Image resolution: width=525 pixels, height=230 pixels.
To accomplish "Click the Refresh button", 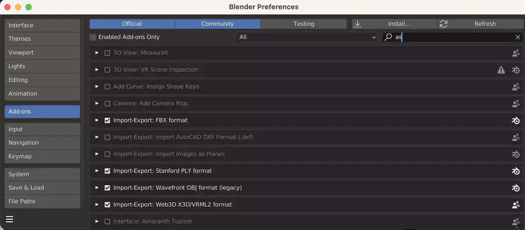I will click(x=480, y=24).
